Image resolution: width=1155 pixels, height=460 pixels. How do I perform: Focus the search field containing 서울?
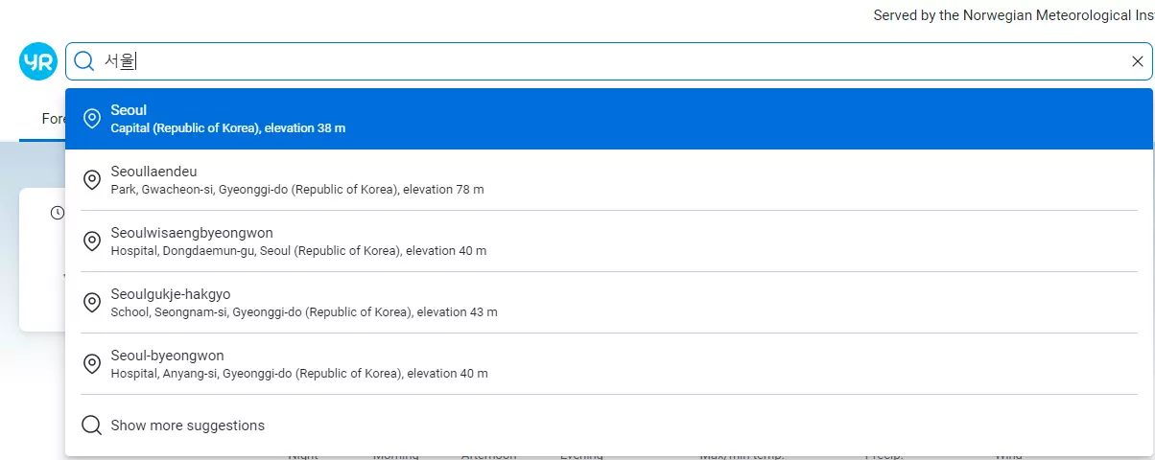tap(576, 61)
